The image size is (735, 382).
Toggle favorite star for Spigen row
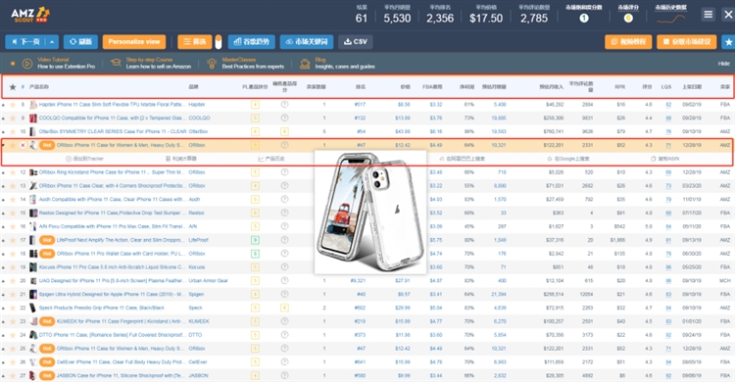pos(13,295)
